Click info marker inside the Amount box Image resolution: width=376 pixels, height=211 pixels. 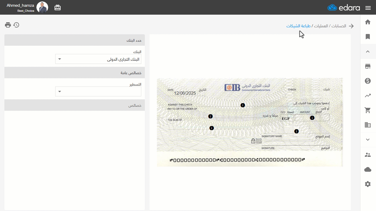(x=312, y=118)
